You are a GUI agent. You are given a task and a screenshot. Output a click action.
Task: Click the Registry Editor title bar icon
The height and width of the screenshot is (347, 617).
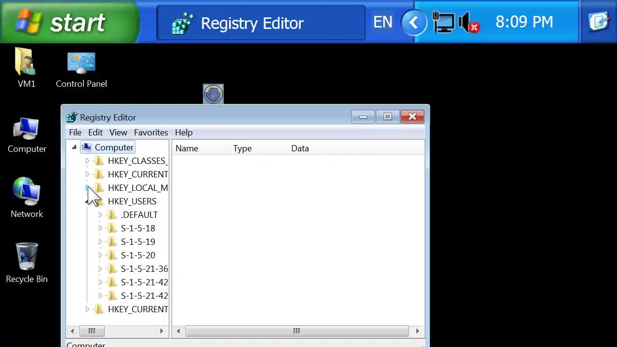pyautogui.click(x=72, y=117)
